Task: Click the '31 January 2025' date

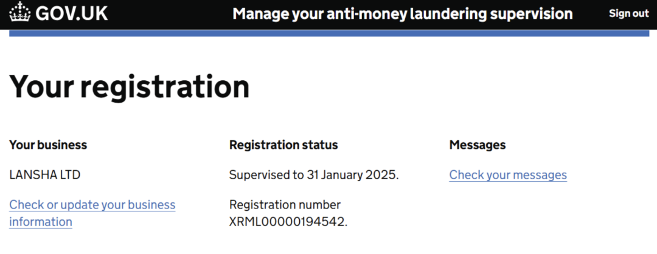Action: point(358,175)
